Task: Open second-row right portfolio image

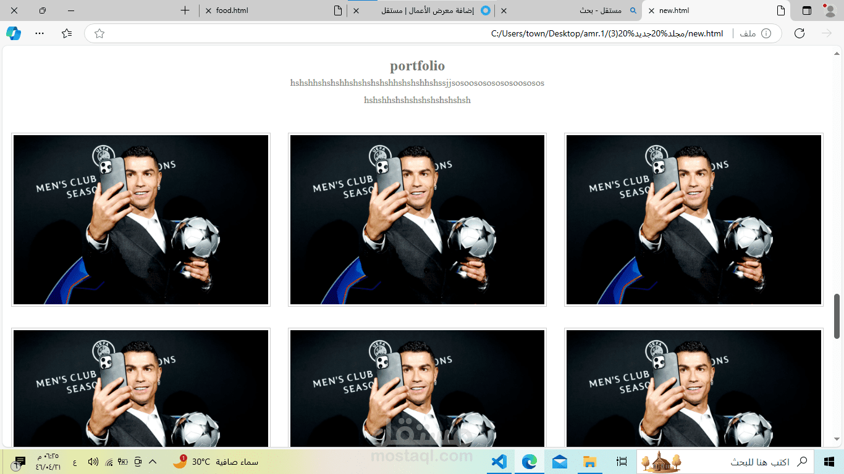Action: click(694, 388)
